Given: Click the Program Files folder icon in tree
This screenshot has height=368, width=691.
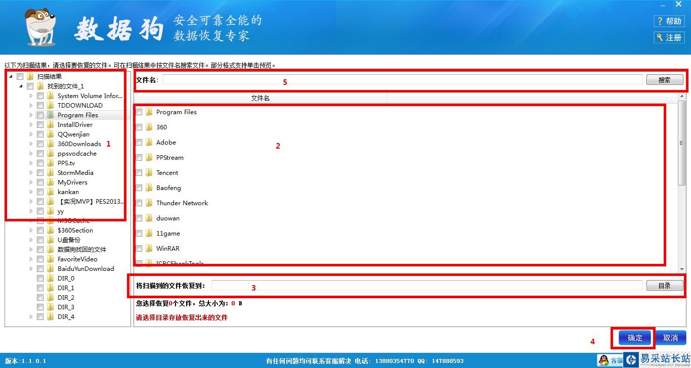Looking at the screenshot, I should pyautogui.click(x=50, y=115).
